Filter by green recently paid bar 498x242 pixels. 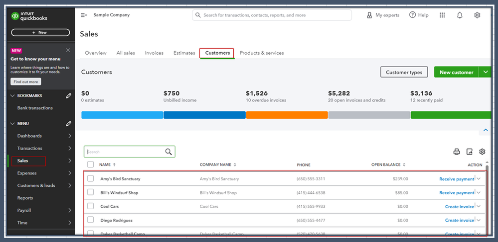[x=451, y=115]
